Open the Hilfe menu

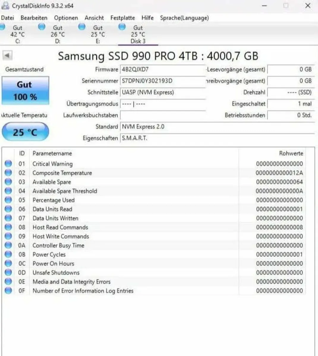[x=147, y=18]
